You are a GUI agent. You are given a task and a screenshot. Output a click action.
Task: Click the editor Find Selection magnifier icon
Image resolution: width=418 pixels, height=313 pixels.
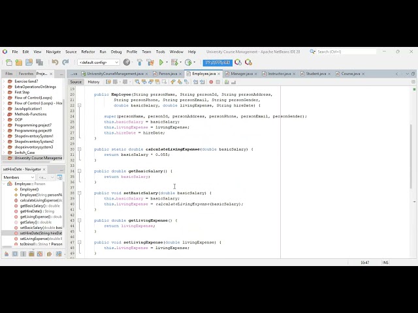click(x=137, y=82)
